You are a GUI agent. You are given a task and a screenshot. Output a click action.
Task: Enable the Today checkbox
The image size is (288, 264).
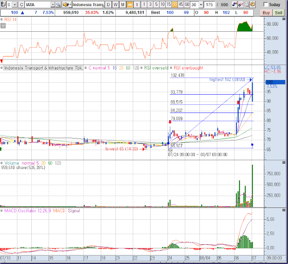(266, 4)
